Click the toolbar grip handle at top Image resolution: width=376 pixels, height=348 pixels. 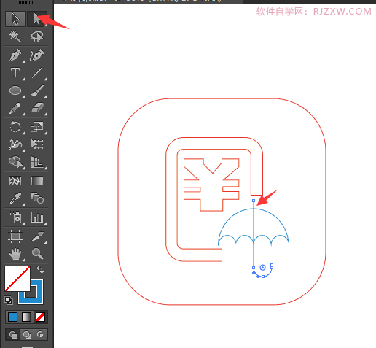click(x=26, y=2)
